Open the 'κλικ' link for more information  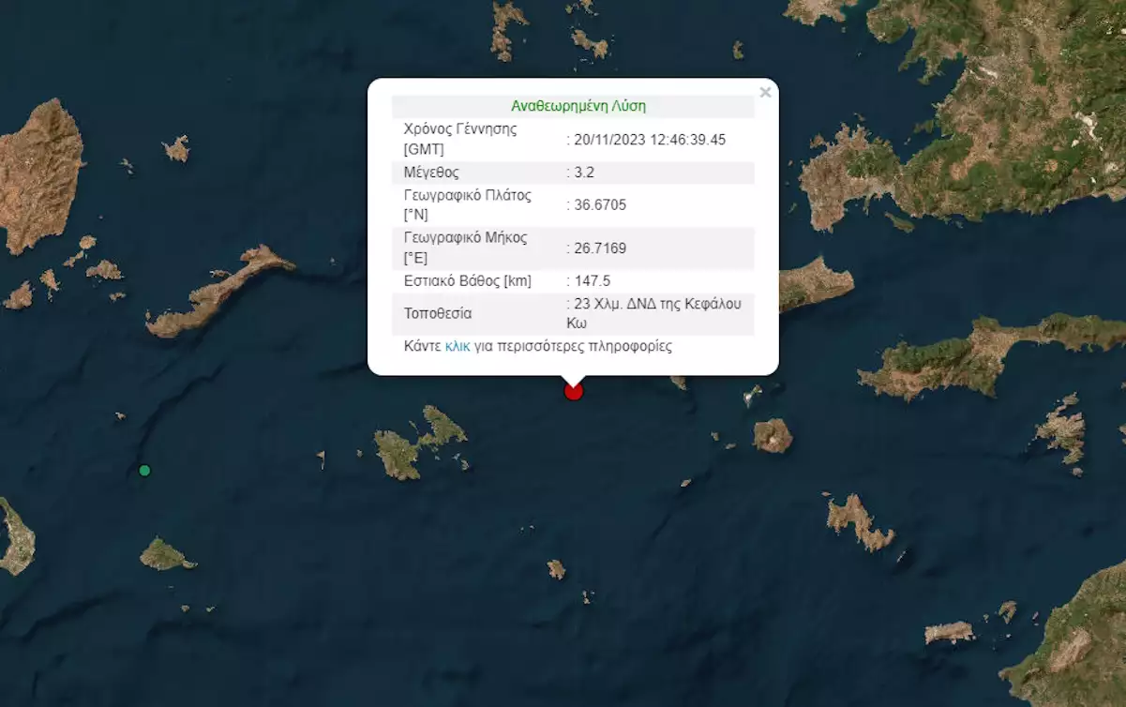(458, 346)
